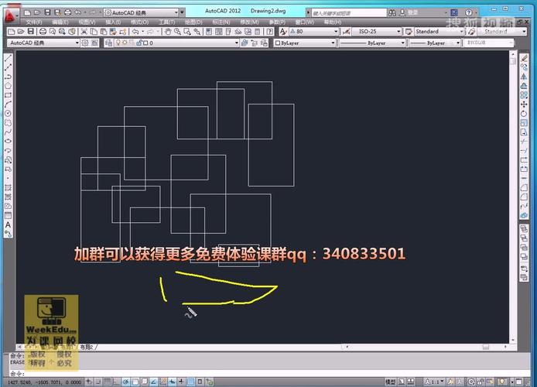Activate Zoom Realtime tool
Image resolution: width=537 pixels, height=387 pixels.
point(177,32)
